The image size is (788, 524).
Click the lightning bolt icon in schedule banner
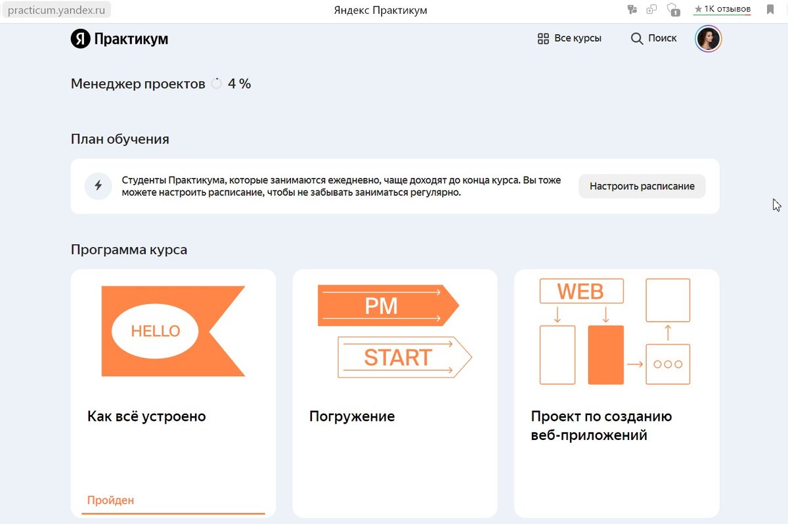[x=98, y=186]
